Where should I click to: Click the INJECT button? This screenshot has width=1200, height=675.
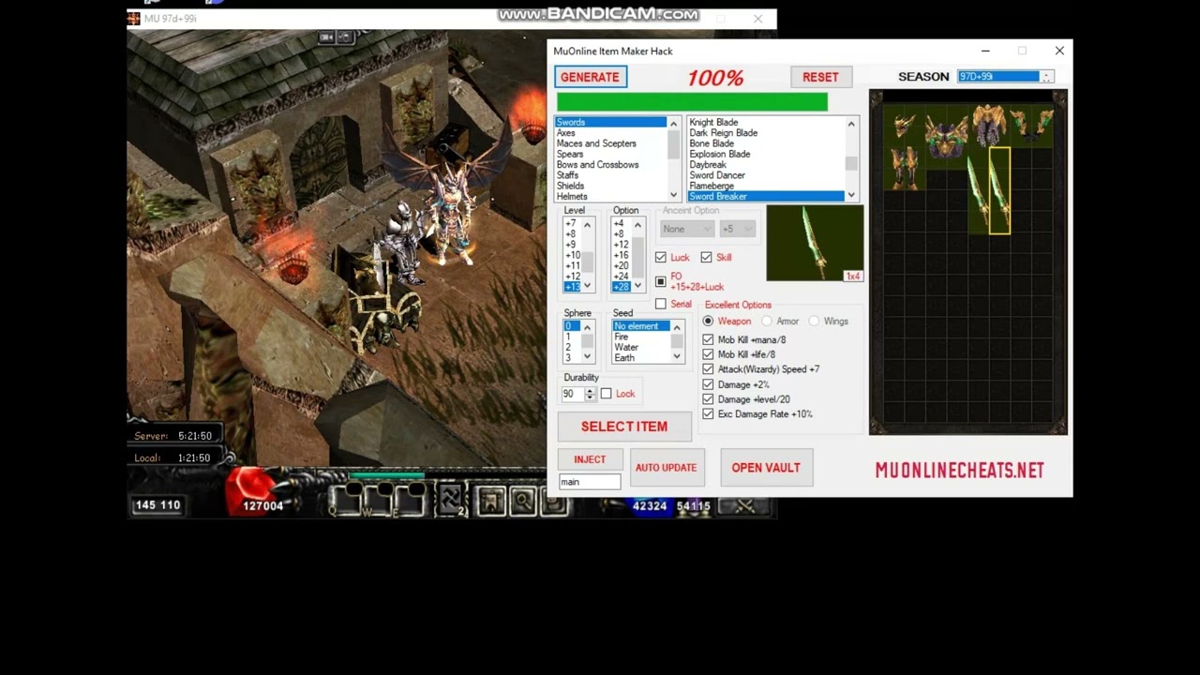tap(590, 459)
